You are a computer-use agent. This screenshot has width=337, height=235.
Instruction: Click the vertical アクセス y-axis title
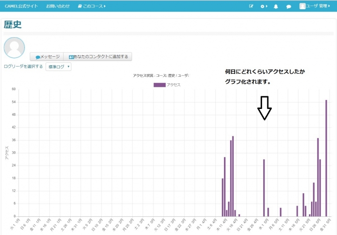7,153
